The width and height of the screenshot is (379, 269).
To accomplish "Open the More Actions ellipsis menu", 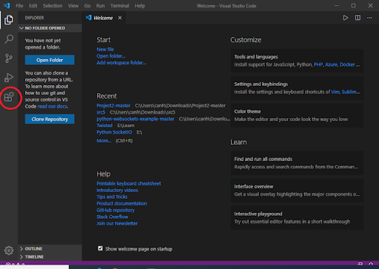I will (x=369, y=18).
